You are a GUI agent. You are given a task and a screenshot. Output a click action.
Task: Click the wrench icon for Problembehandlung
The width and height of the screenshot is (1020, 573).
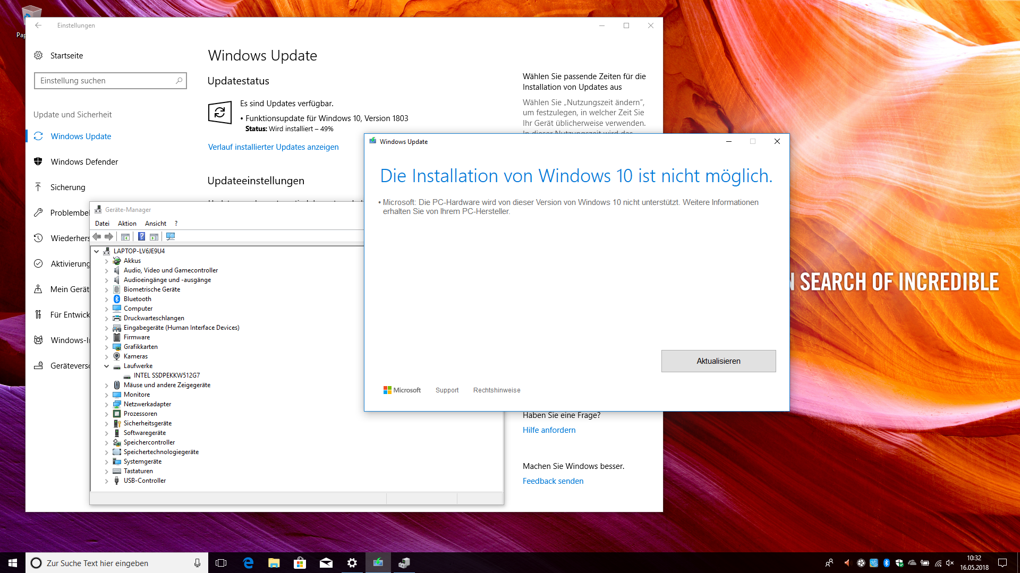pos(38,213)
